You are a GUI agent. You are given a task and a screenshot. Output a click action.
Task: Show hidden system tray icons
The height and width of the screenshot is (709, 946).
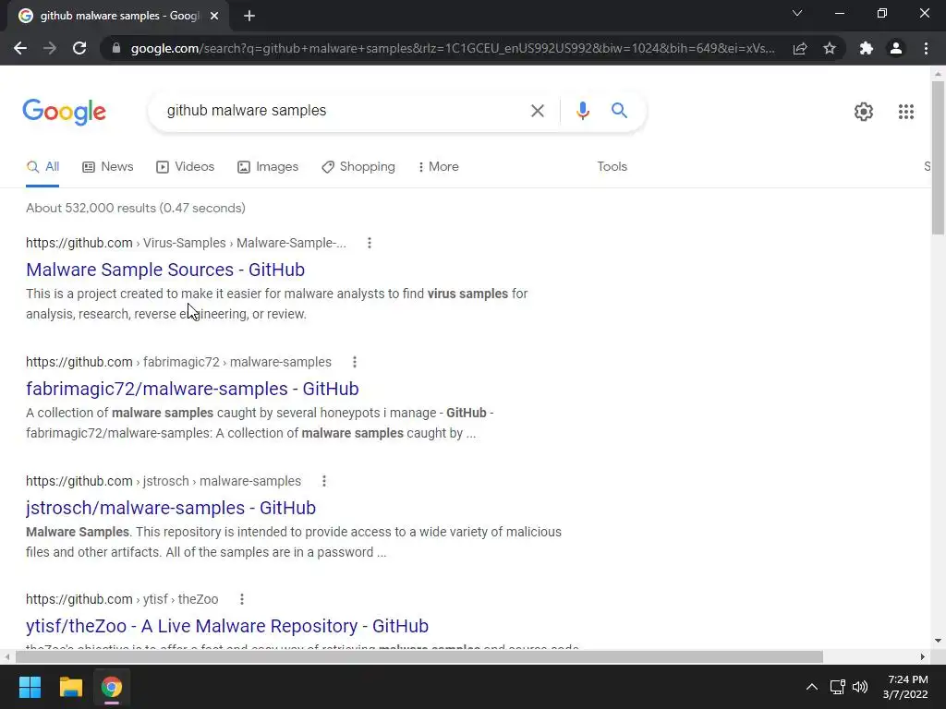[812, 687]
